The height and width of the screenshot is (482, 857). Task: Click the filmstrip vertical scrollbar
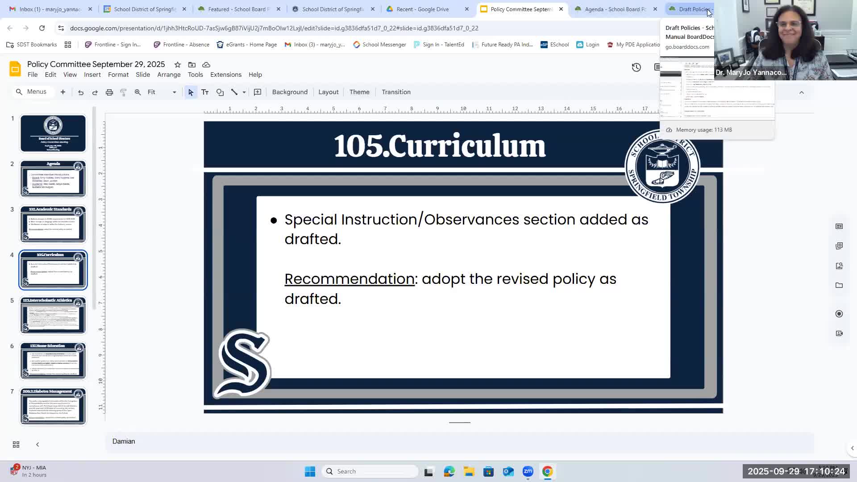(x=94, y=208)
